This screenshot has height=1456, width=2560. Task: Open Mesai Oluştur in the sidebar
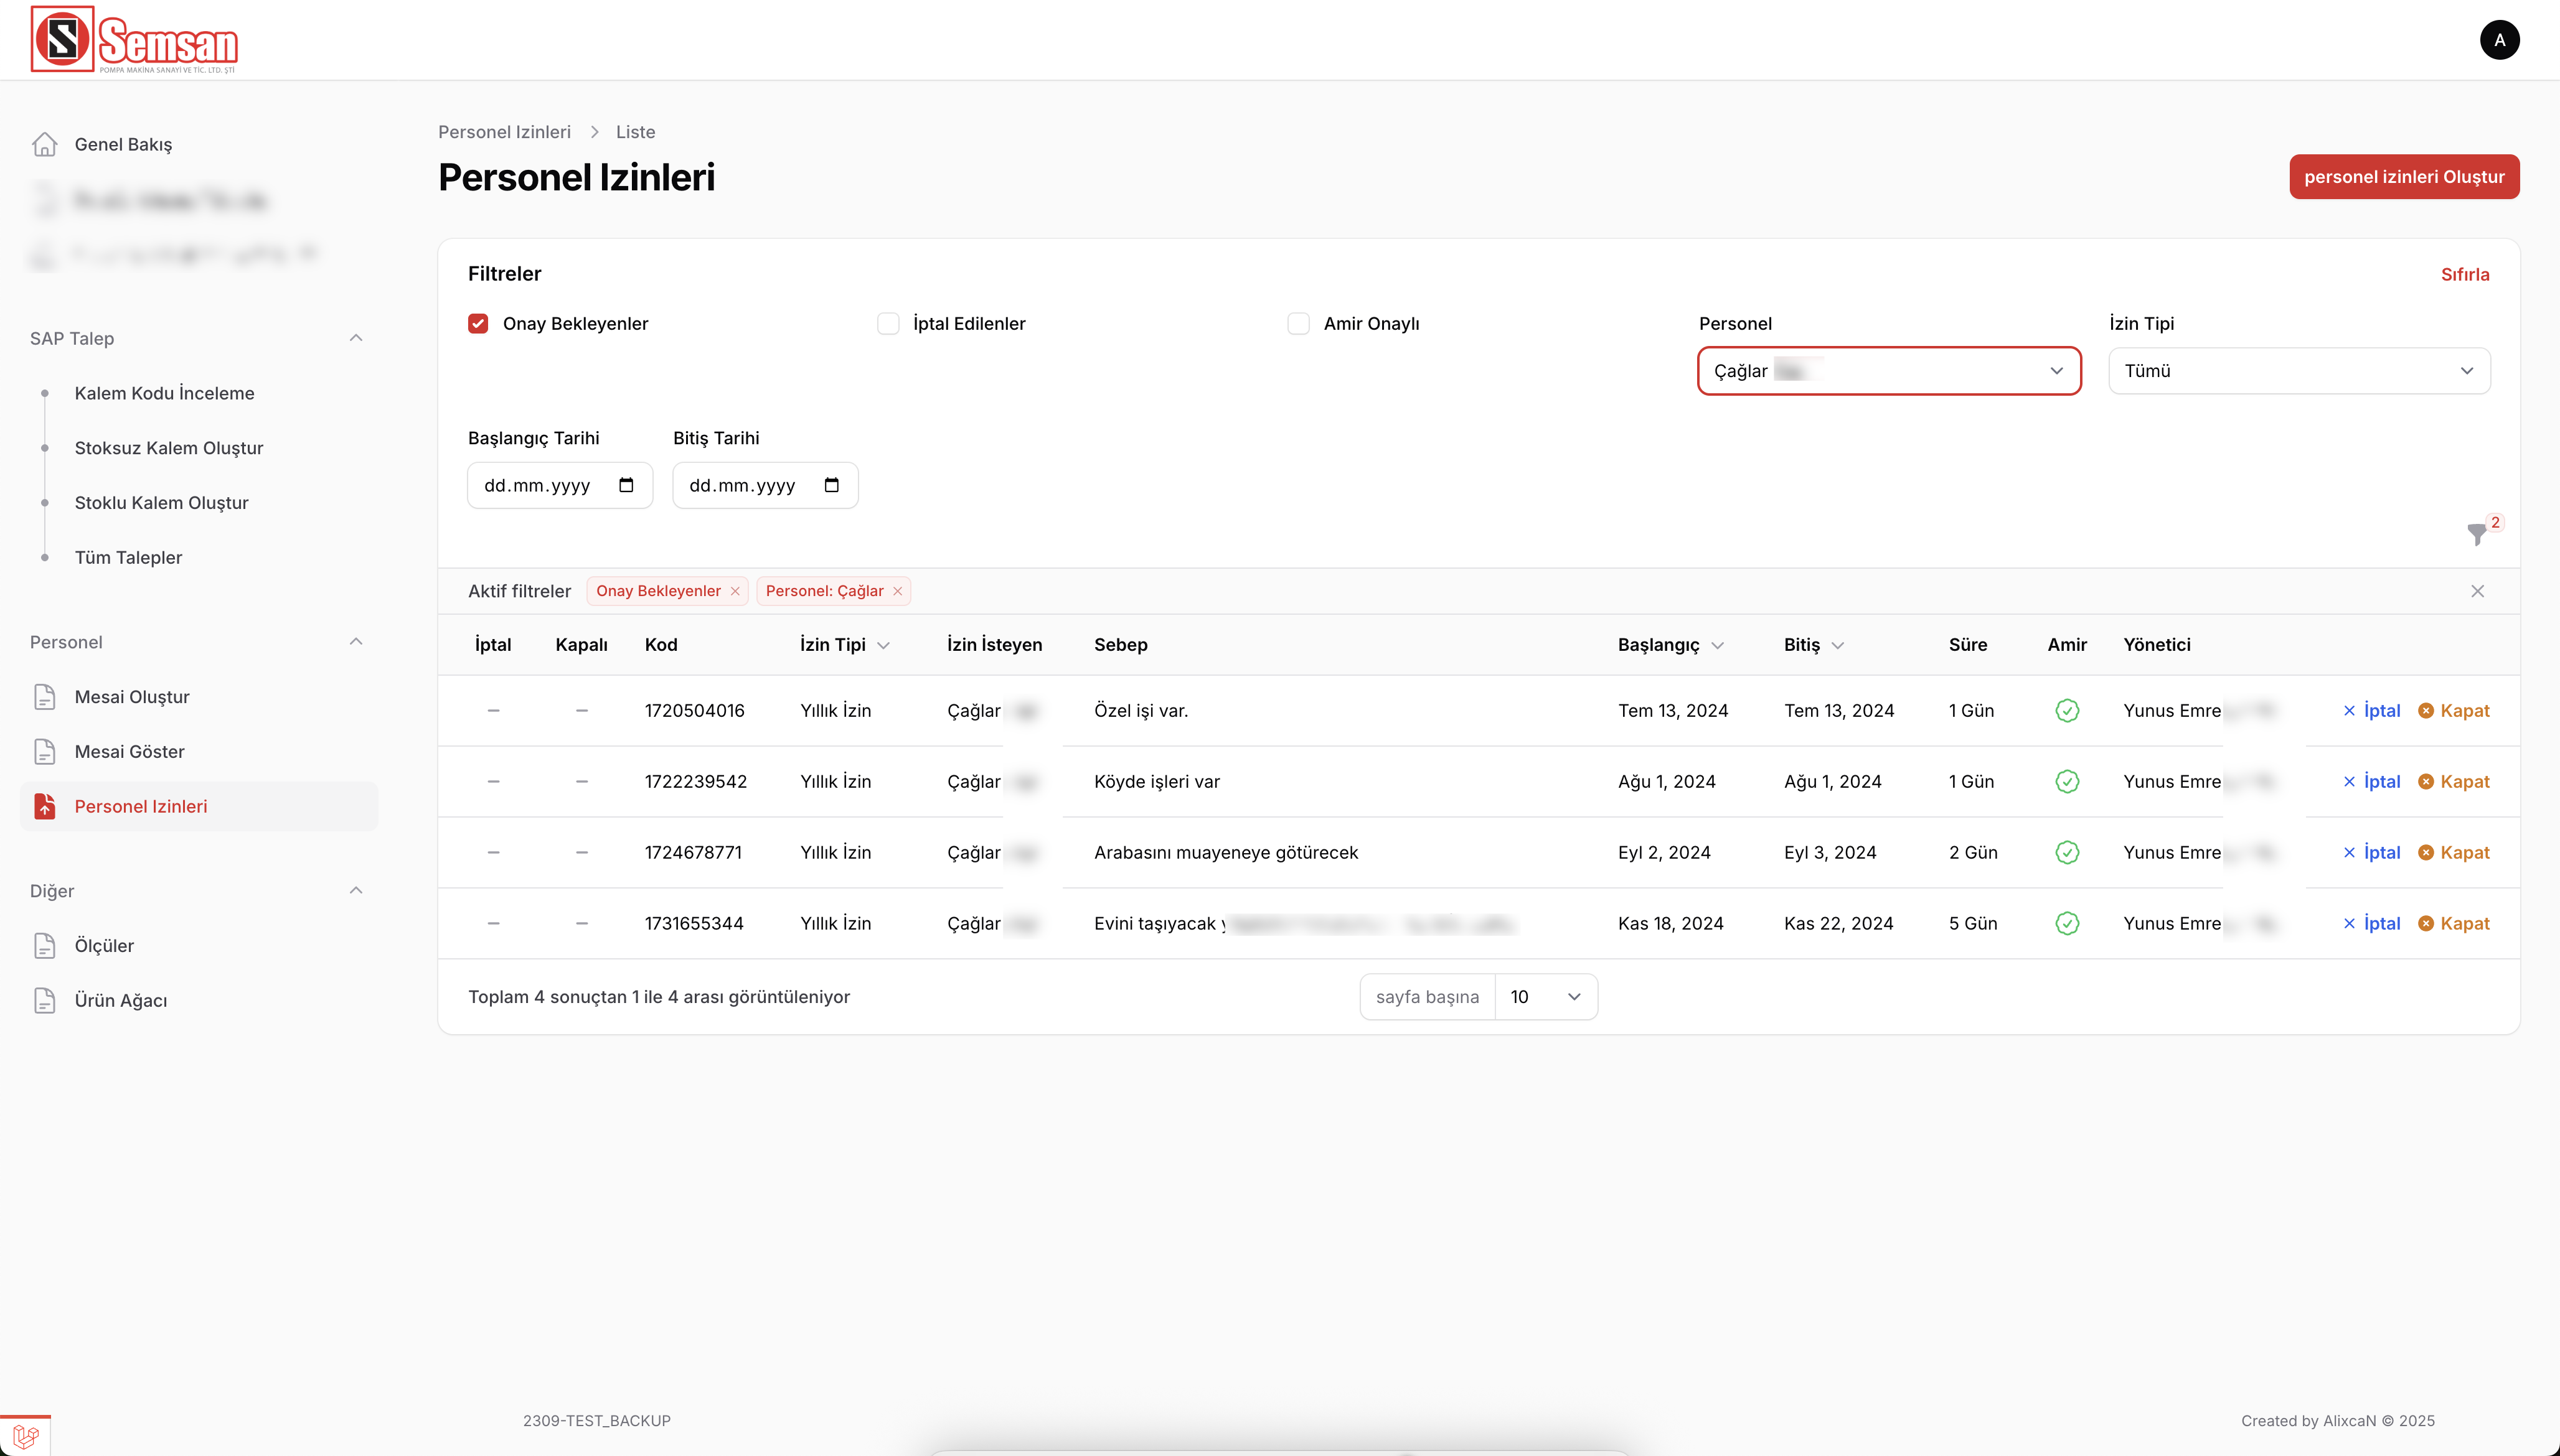tap(132, 697)
